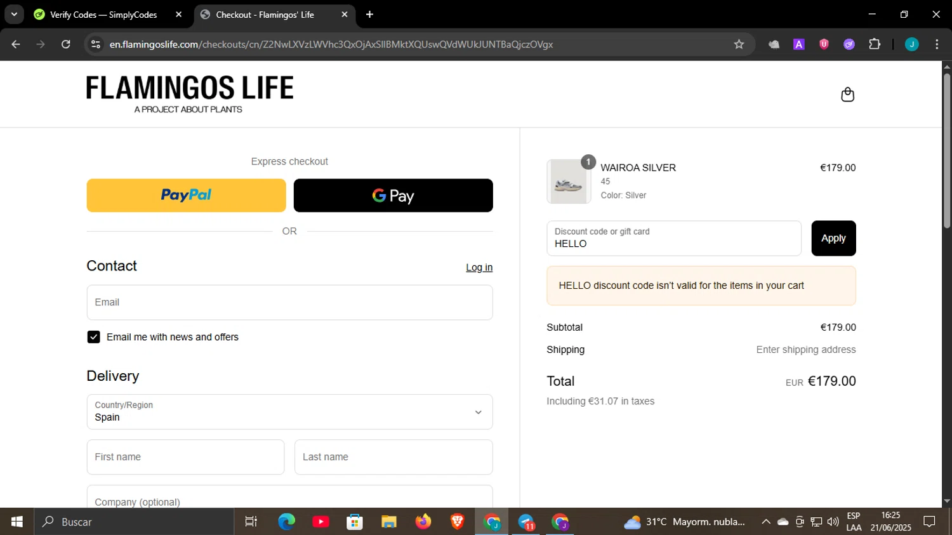Open Brave browser from taskbar

pos(457,522)
